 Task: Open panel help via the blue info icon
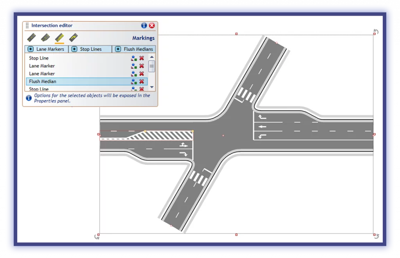click(x=144, y=25)
